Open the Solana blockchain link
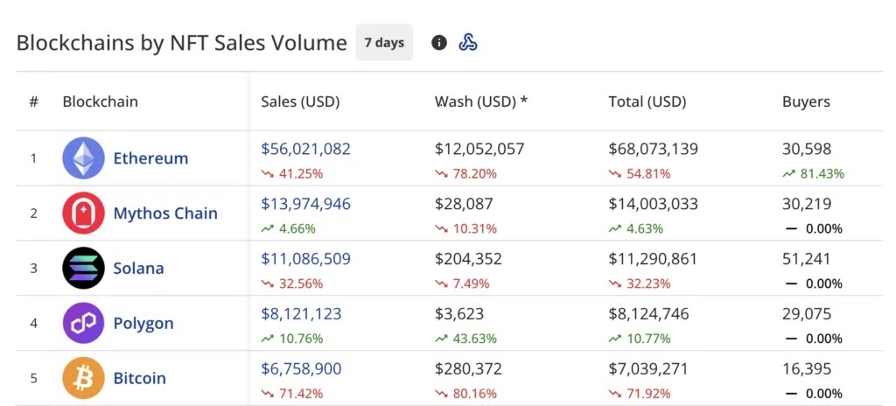The width and height of the screenshot is (896, 406). click(139, 269)
